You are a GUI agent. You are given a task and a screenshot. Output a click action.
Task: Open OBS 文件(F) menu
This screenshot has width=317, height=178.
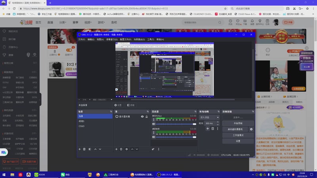(82, 40)
